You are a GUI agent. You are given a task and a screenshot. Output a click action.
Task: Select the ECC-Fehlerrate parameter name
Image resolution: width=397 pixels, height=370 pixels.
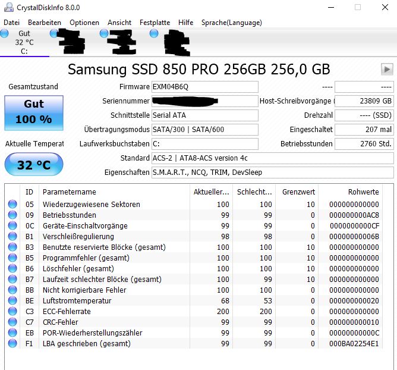[x=67, y=312]
